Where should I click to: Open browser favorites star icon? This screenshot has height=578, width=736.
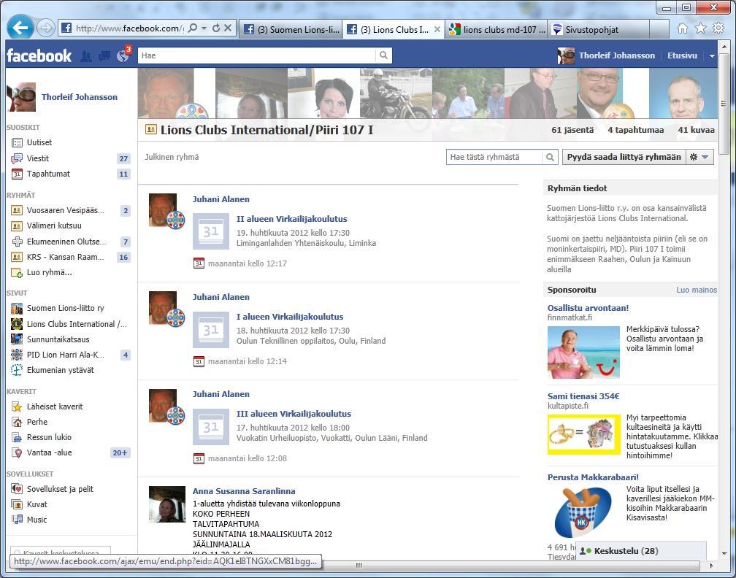click(700, 28)
